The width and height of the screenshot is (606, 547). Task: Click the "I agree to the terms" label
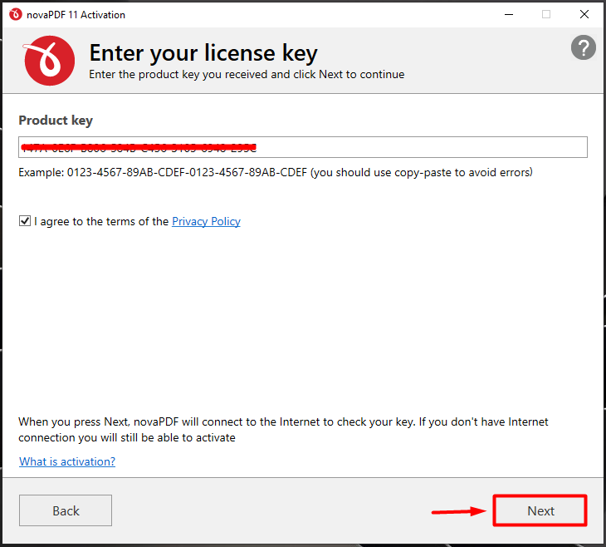101,222
